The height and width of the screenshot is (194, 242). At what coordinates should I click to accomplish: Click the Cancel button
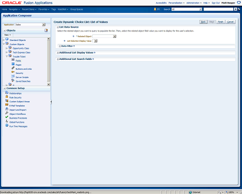(x=230, y=22)
